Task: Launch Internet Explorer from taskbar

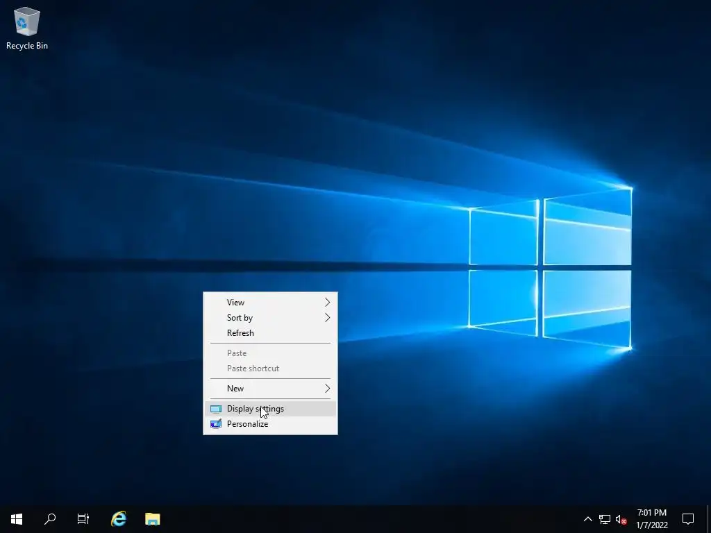Action: coord(119,519)
